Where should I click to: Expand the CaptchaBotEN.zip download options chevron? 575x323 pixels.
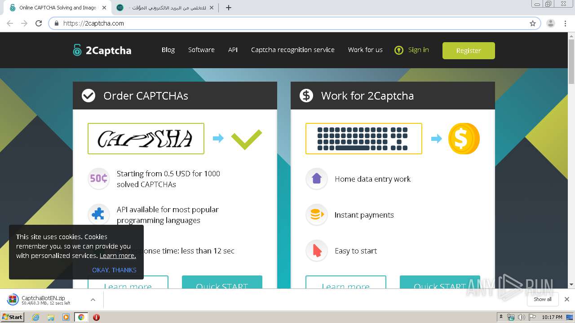click(x=93, y=300)
